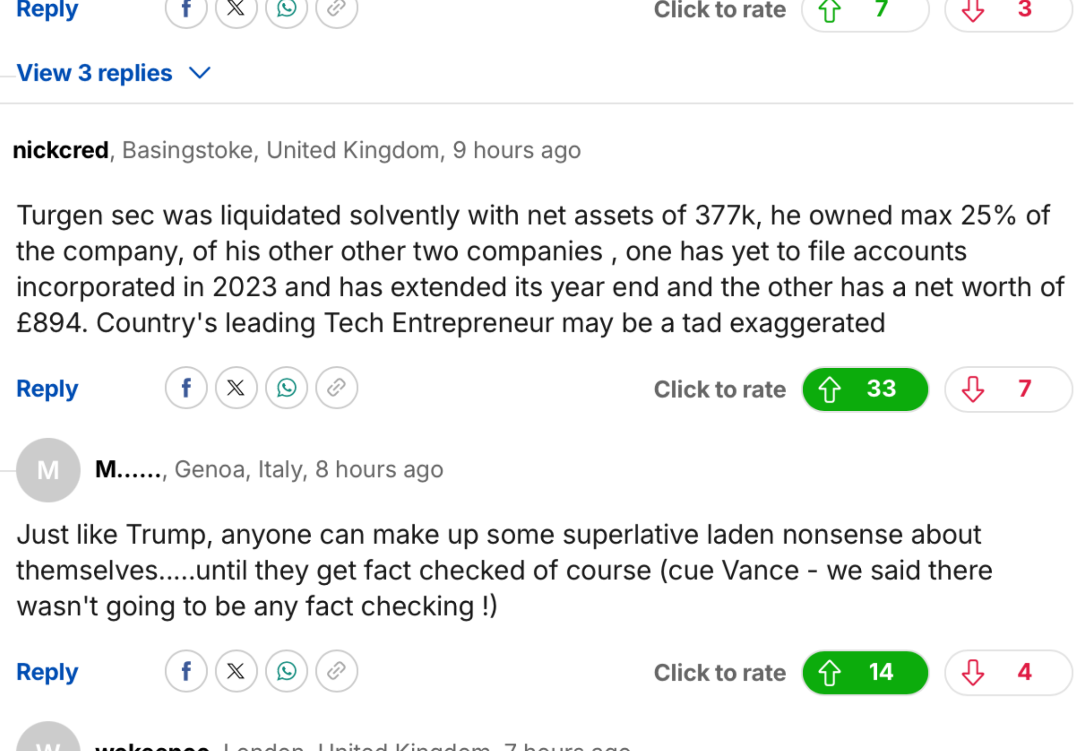Share Genoa comment on Facebook
Viewport: 1080px width, 751px height.
click(x=186, y=671)
